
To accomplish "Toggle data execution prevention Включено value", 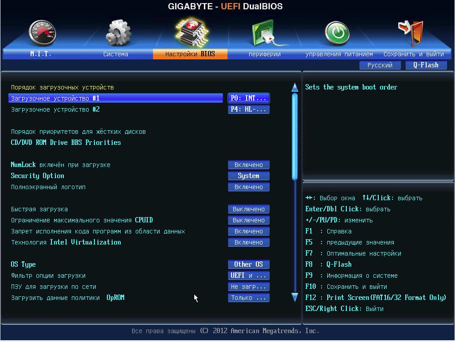I will (x=249, y=231).
